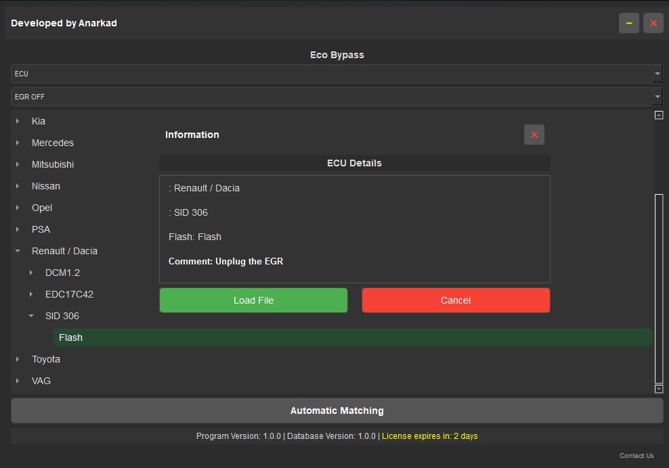Click the ': SID 306' detail line

coord(188,212)
